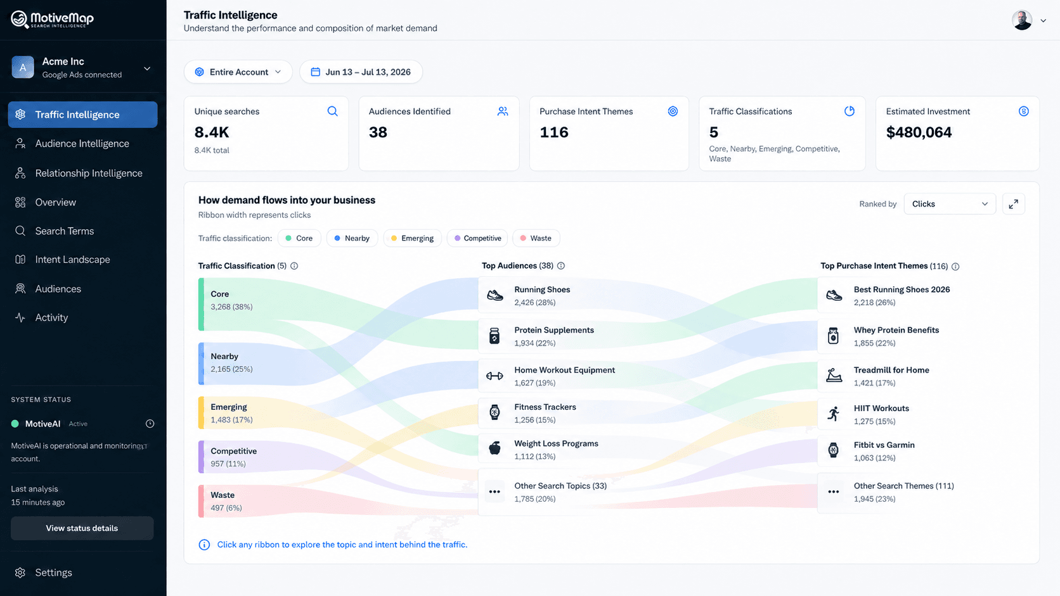1060x596 pixels.
Task: Click the 'Click any ribbon to explore' hint link
Action: click(342, 545)
